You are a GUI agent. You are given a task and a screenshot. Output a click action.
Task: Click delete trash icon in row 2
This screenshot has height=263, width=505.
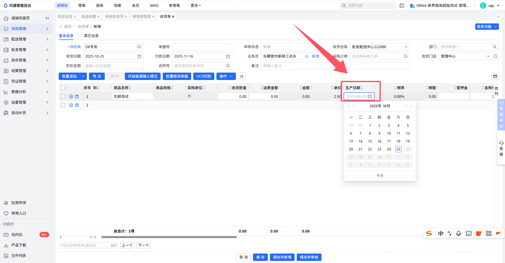(77, 105)
